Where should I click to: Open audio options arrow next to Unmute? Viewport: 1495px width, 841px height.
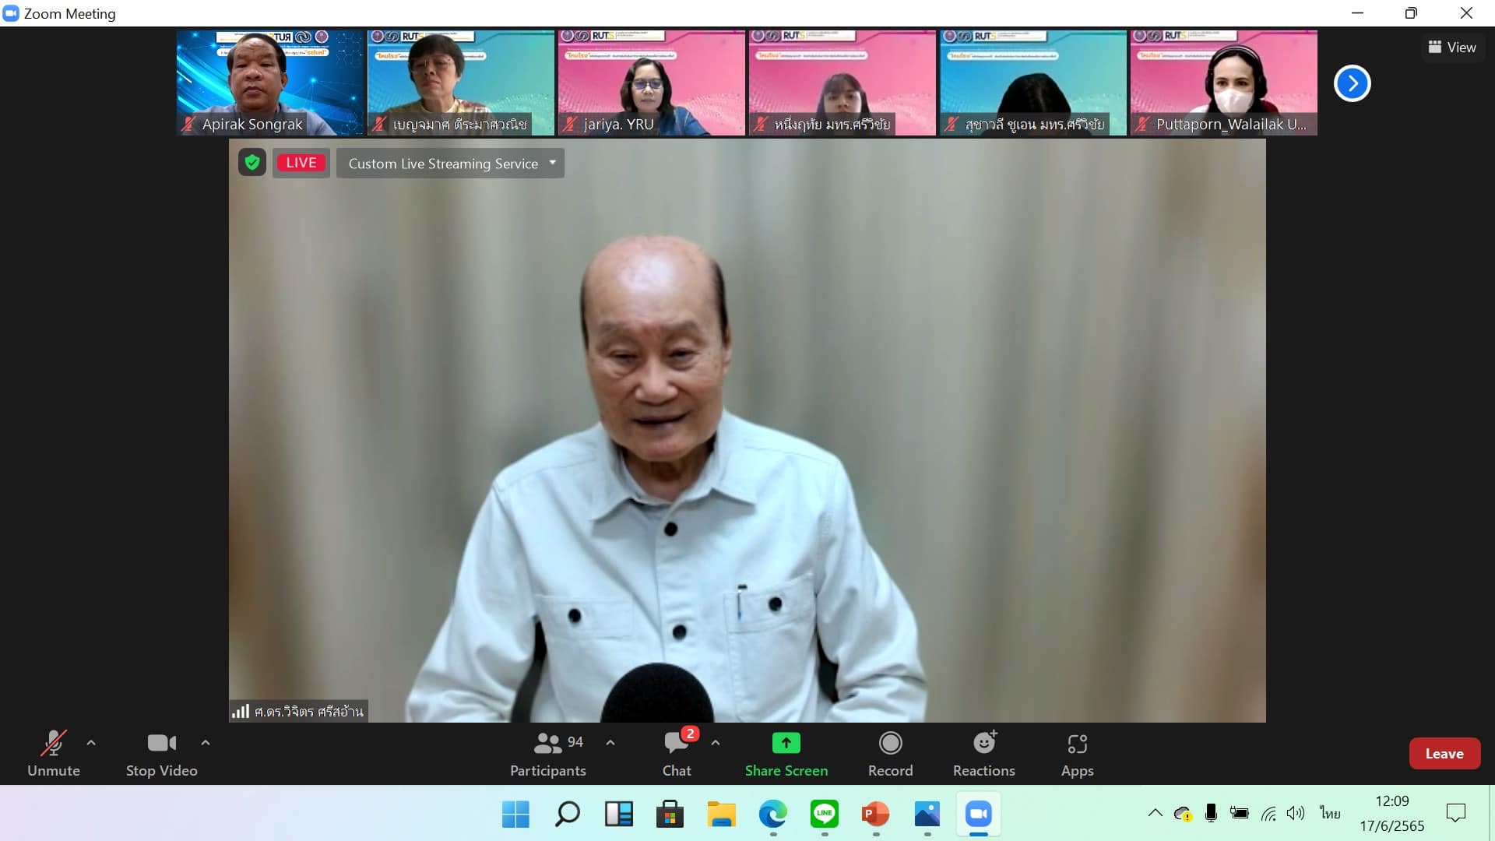coord(91,743)
